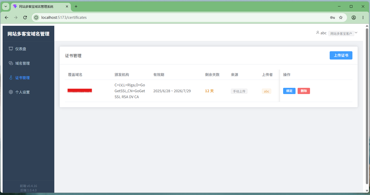Open the Chrome three-dot menu

click(x=363, y=18)
